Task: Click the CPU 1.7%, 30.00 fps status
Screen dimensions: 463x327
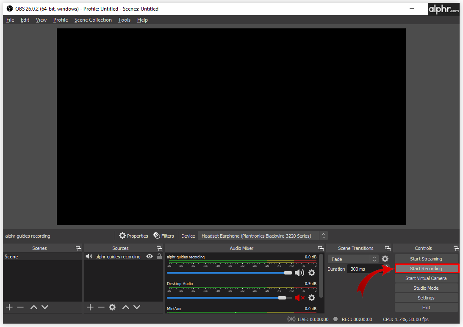Action: click(405, 319)
